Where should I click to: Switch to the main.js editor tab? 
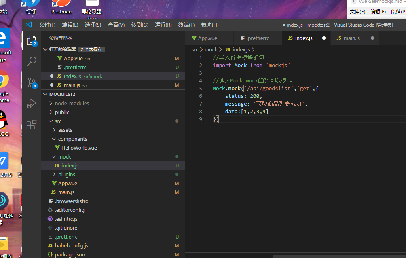pos(355,38)
